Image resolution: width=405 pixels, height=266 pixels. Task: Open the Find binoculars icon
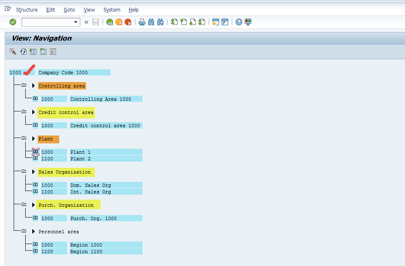(x=151, y=22)
